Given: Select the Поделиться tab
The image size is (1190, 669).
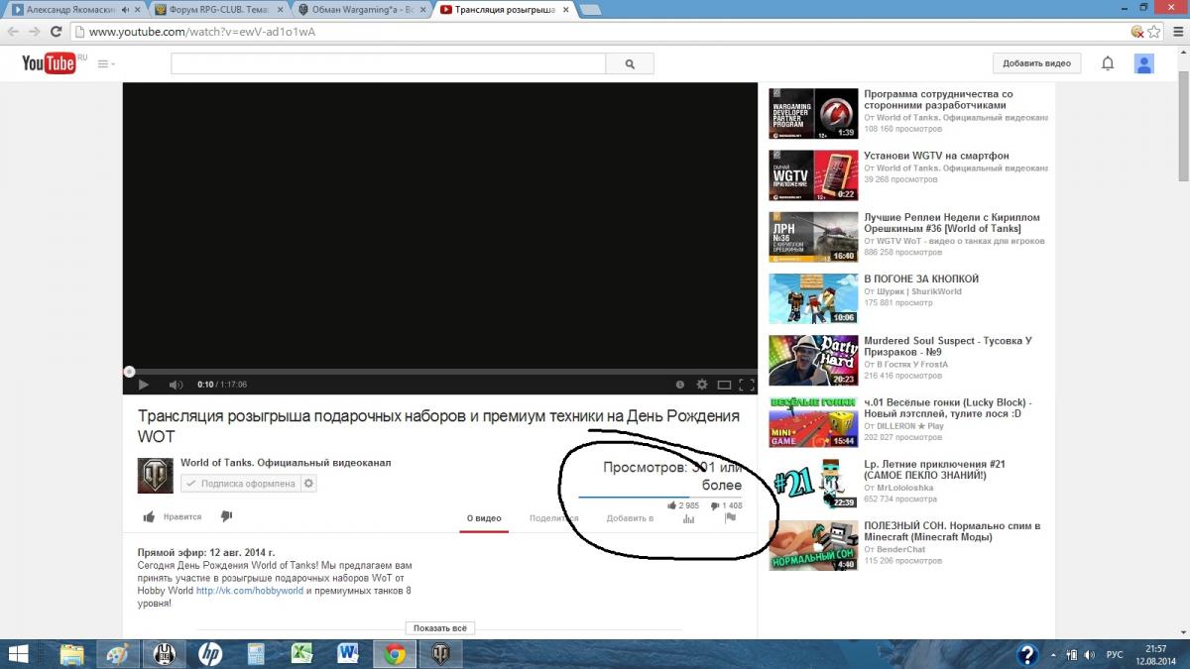Looking at the screenshot, I should (553, 518).
